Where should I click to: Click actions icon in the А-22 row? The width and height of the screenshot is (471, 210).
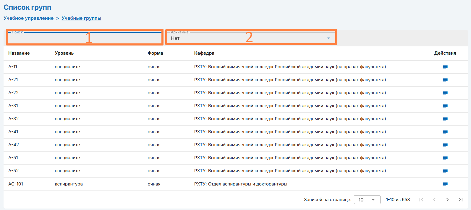(x=445, y=93)
